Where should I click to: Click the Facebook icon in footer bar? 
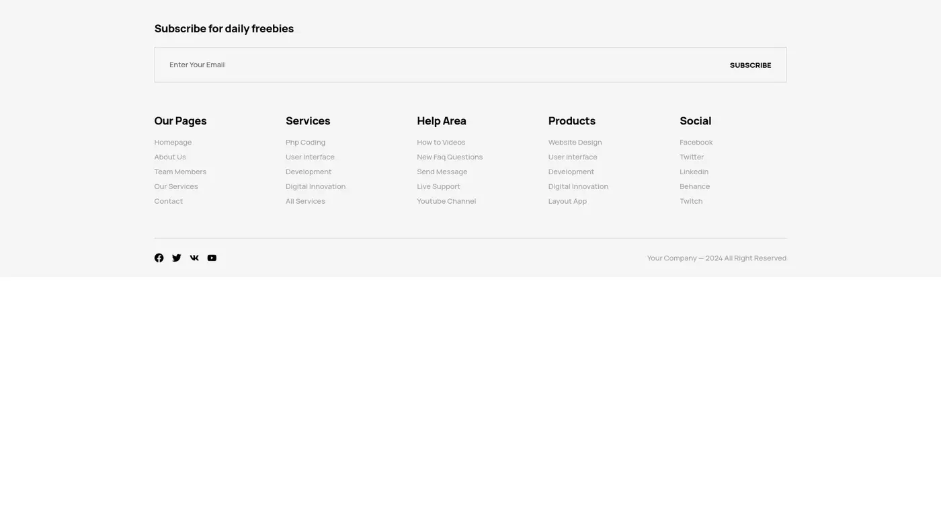point(159,258)
